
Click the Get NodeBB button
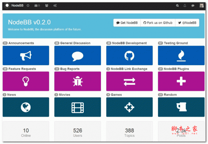(x=127, y=23)
